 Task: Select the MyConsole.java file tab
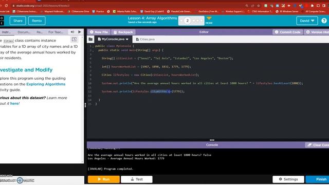click(113, 39)
